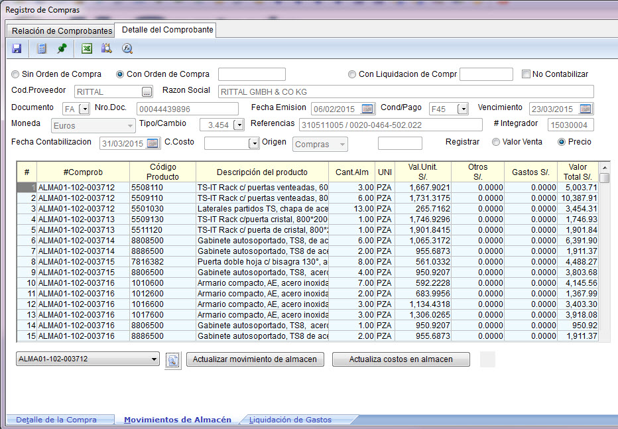This screenshot has height=429, width=618.
Task: Click the binoculars search icon
Action: click(x=107, y=48)
